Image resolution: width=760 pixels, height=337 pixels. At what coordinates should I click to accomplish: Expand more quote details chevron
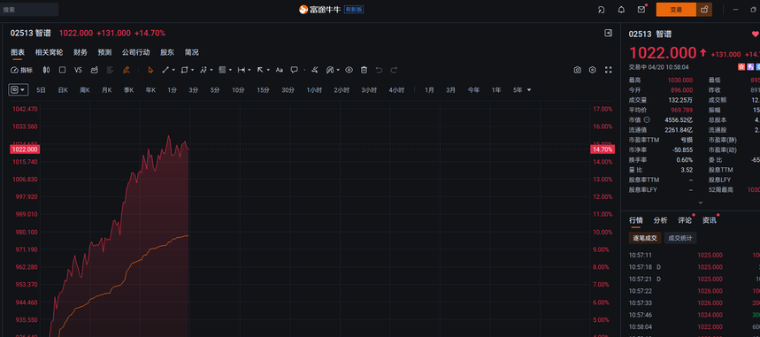point(701,203)
